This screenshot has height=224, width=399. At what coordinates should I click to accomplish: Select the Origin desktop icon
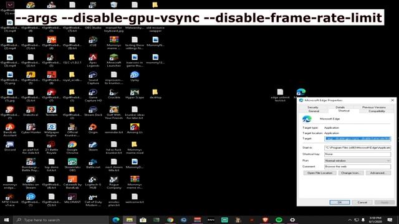[x=93, y=129]
